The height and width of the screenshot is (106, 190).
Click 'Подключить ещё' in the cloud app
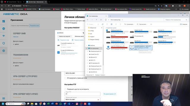(x=63, y=40)
